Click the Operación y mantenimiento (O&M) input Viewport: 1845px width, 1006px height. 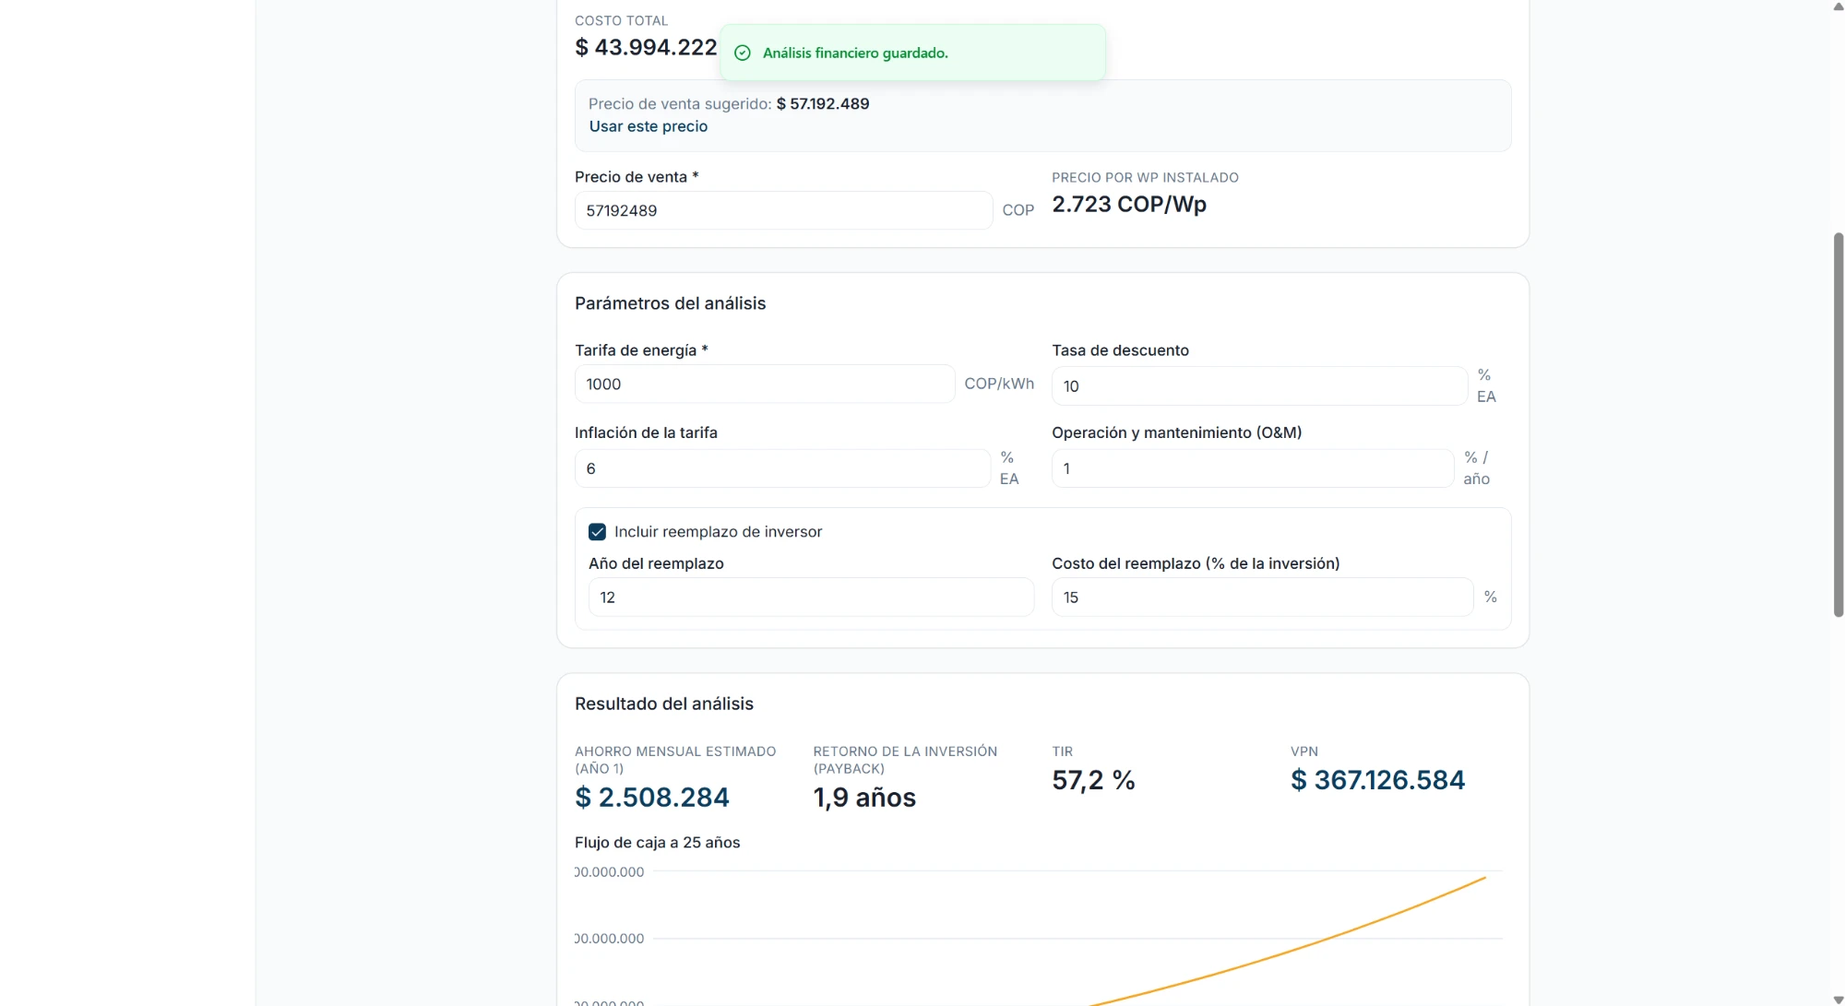coord(1253,468)
